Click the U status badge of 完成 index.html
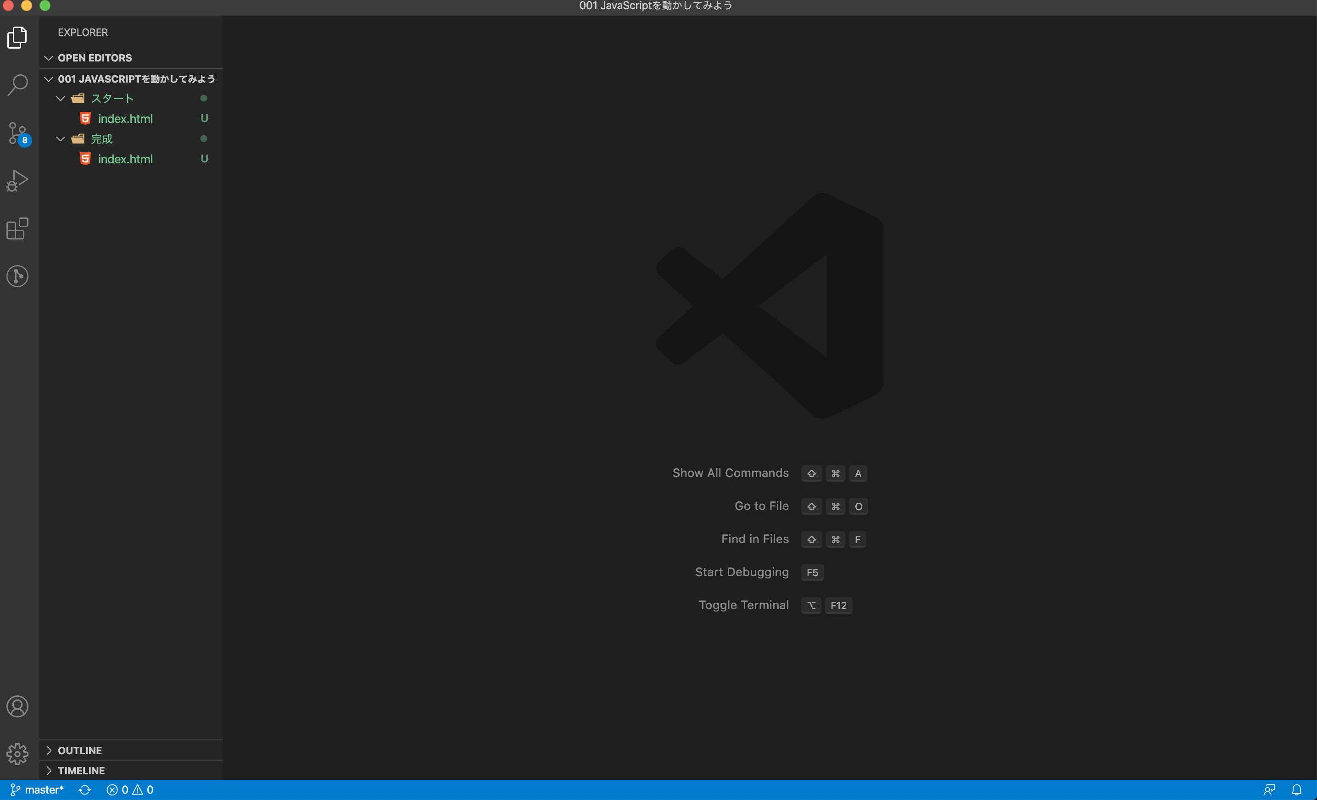The image size is (1317, 800). coord(204,159)
